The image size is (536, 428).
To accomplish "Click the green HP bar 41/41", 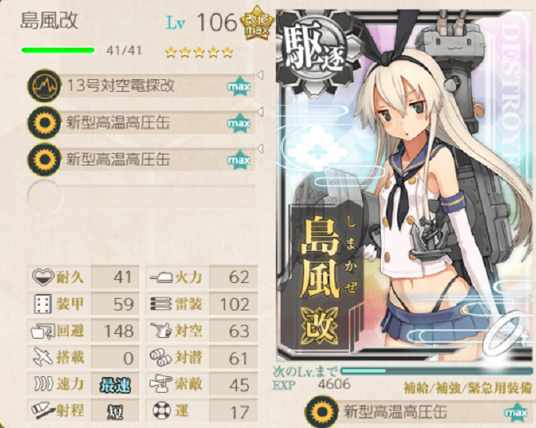I will pos(58,51).
